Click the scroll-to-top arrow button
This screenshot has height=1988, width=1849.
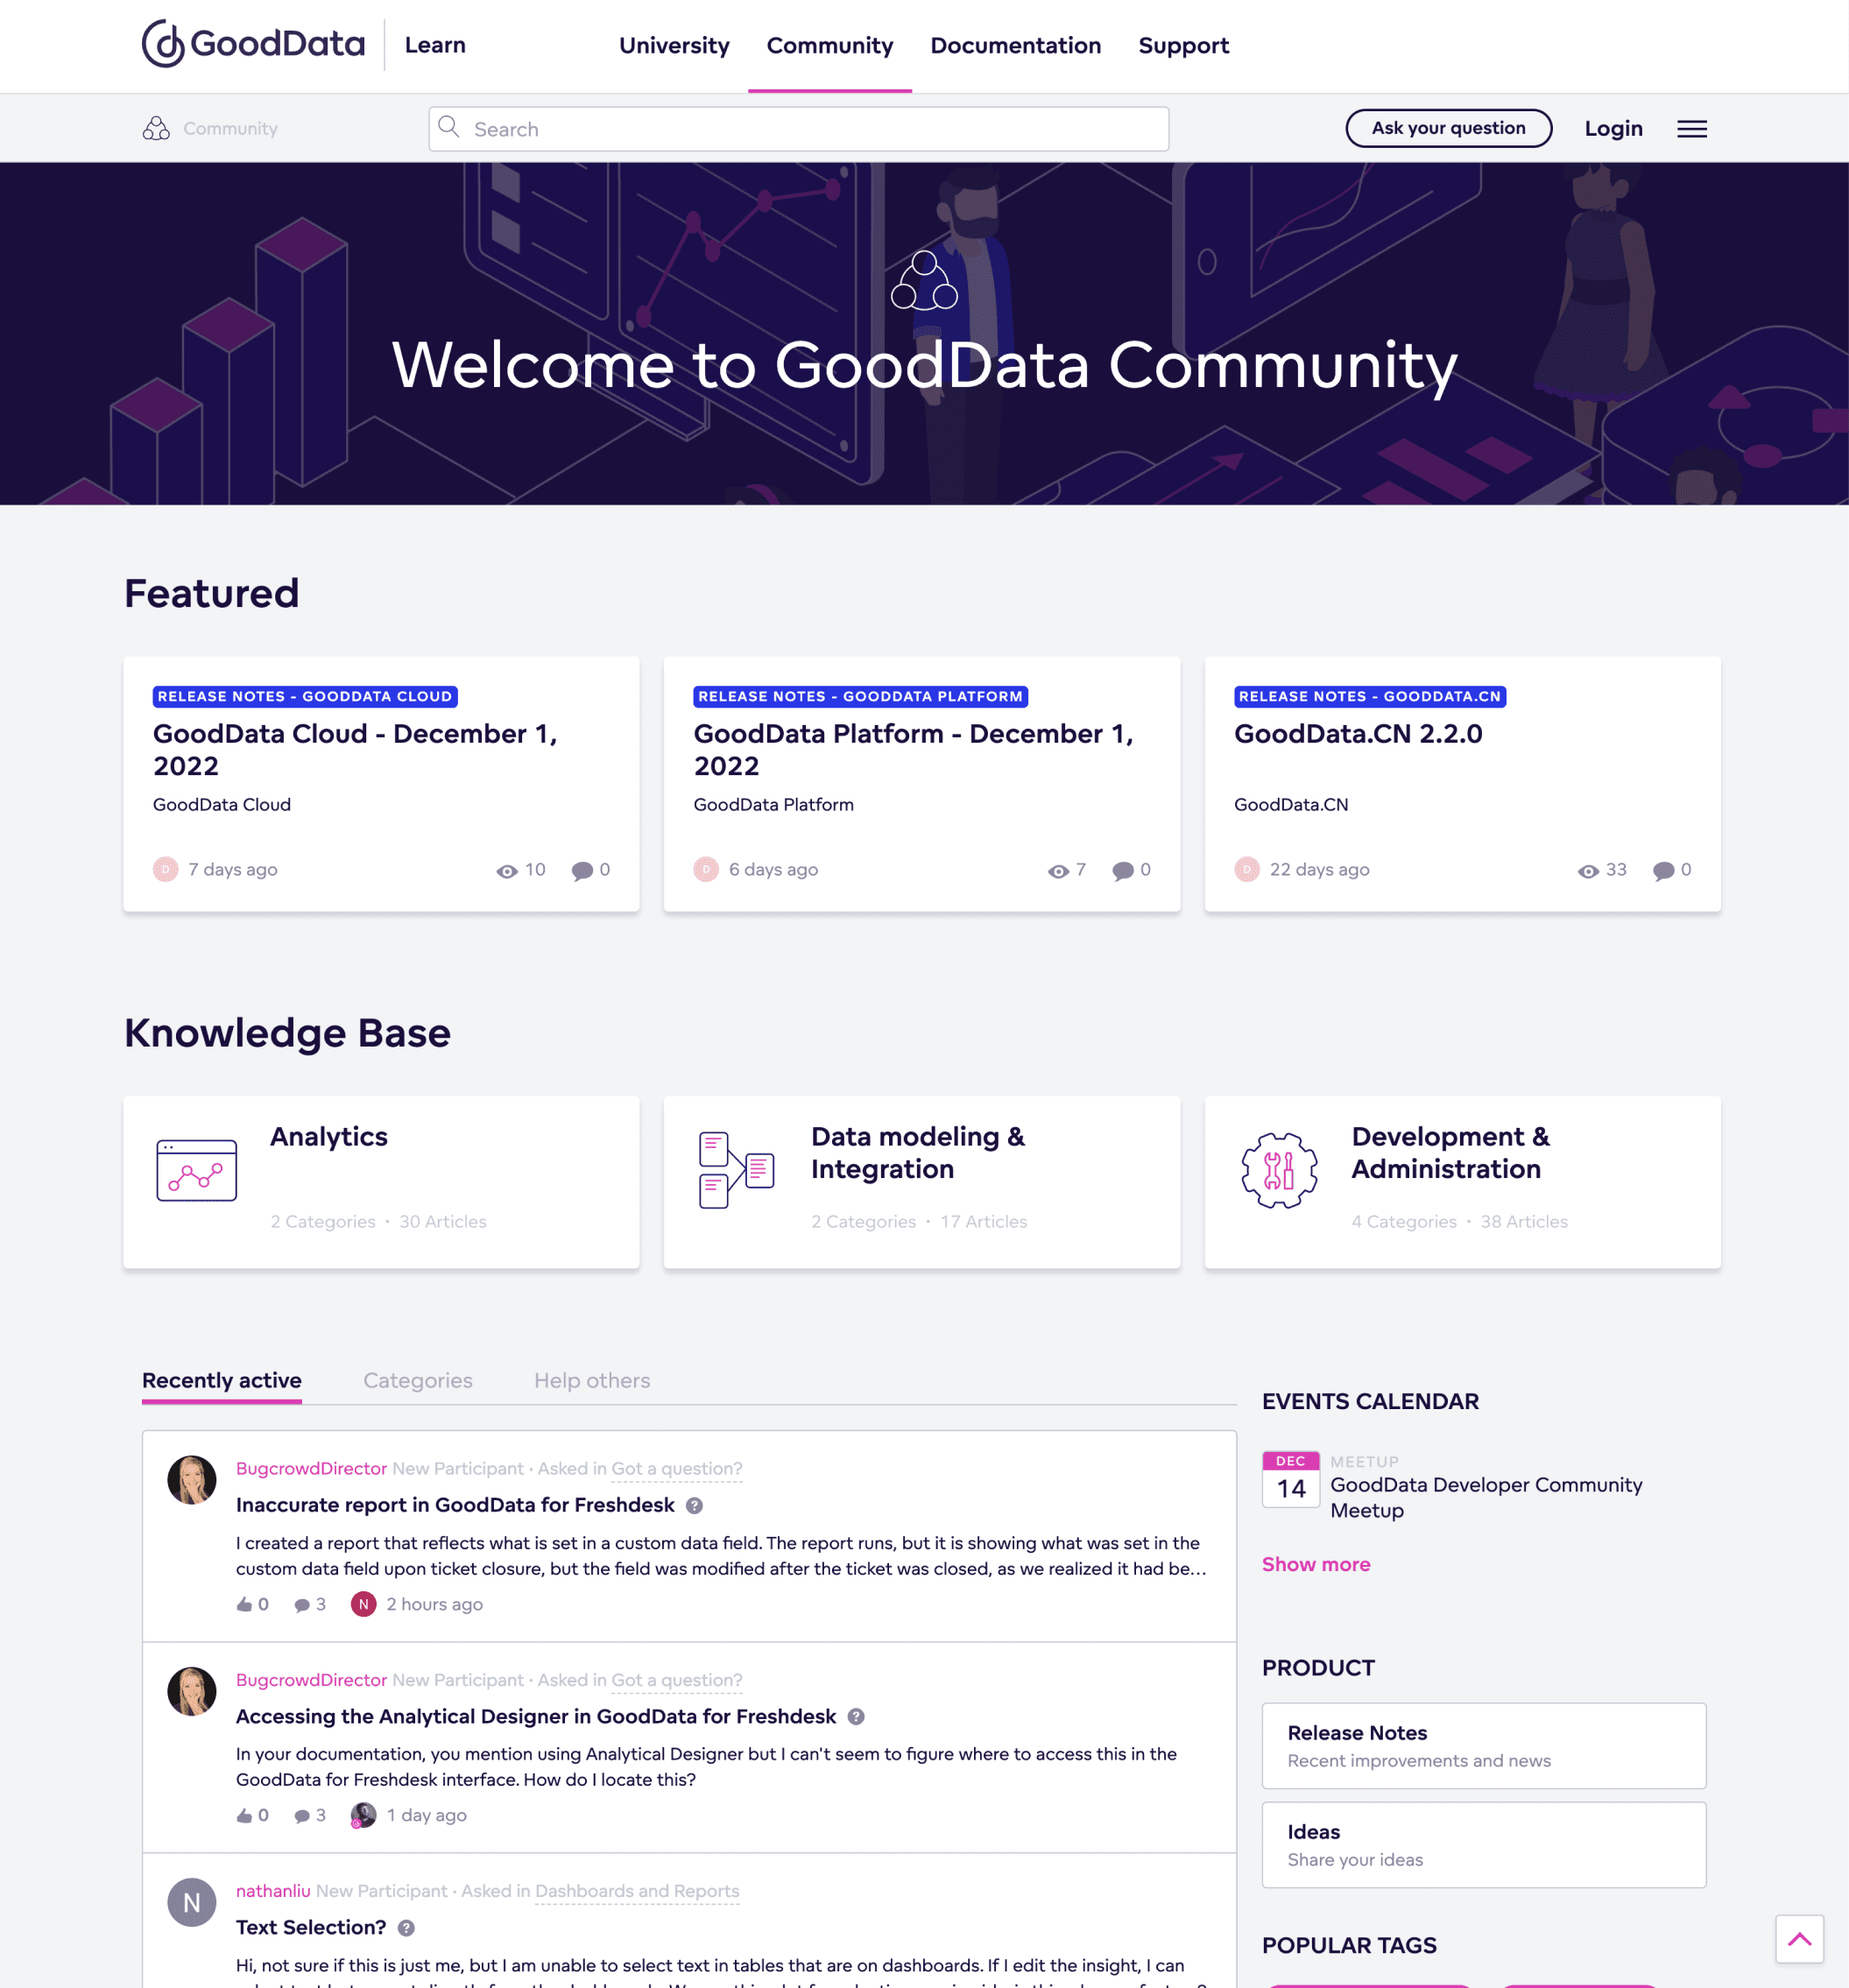[1799, 1939]
